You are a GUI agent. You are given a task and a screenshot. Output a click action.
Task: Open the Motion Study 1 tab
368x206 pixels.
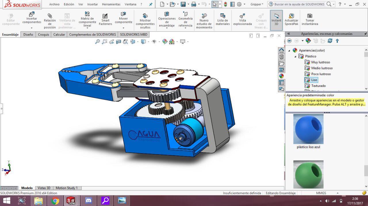pos(66,188)
